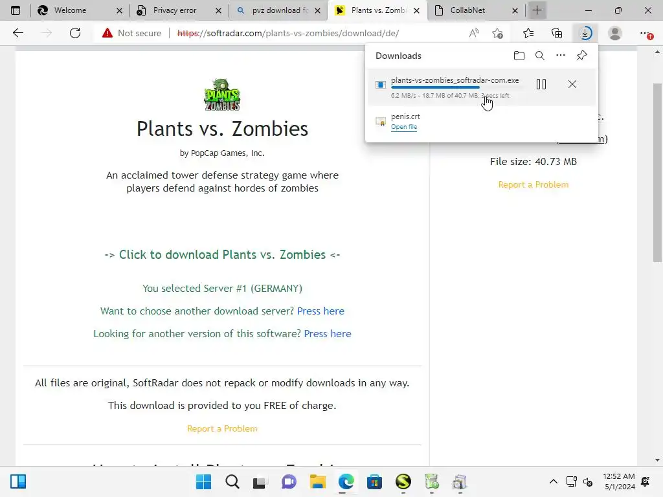Pause the plants-vs-zombies download
663x497 pixels.
click(541, 84)
